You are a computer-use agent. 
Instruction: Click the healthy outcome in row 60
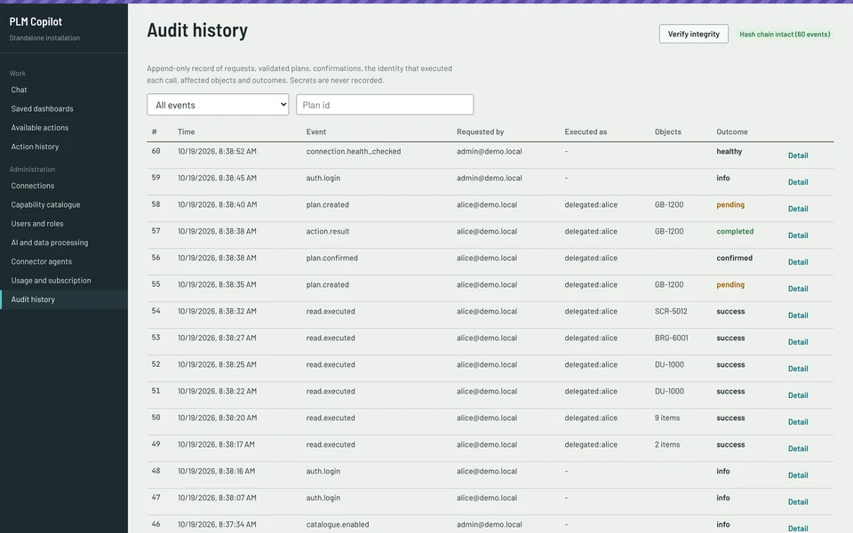pyautogui.click(x=729, y=151)
